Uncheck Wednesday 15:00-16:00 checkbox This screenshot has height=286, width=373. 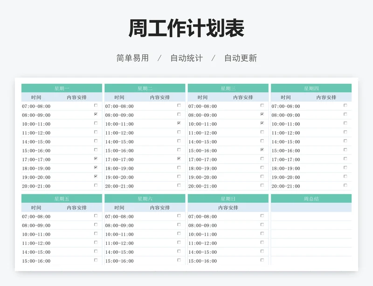[x=262, y=150]
